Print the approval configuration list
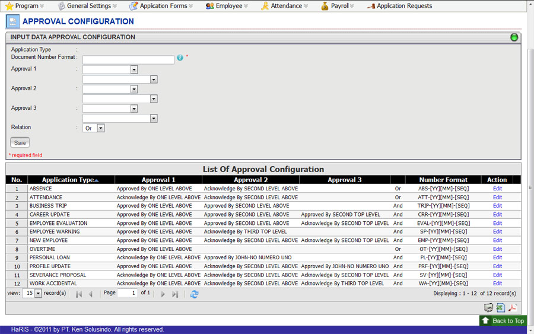534x334 pixels. [489, 307]
